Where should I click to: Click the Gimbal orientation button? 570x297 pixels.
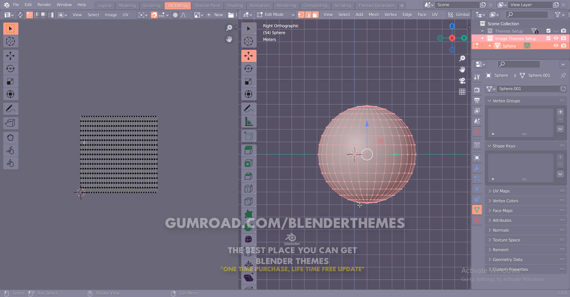click(x=458, y=15)
